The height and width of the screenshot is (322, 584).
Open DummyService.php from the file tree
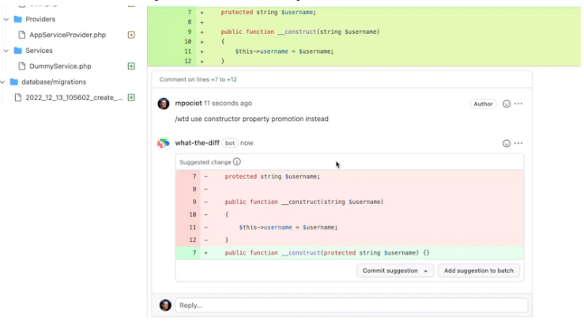(x=60, y=66)
